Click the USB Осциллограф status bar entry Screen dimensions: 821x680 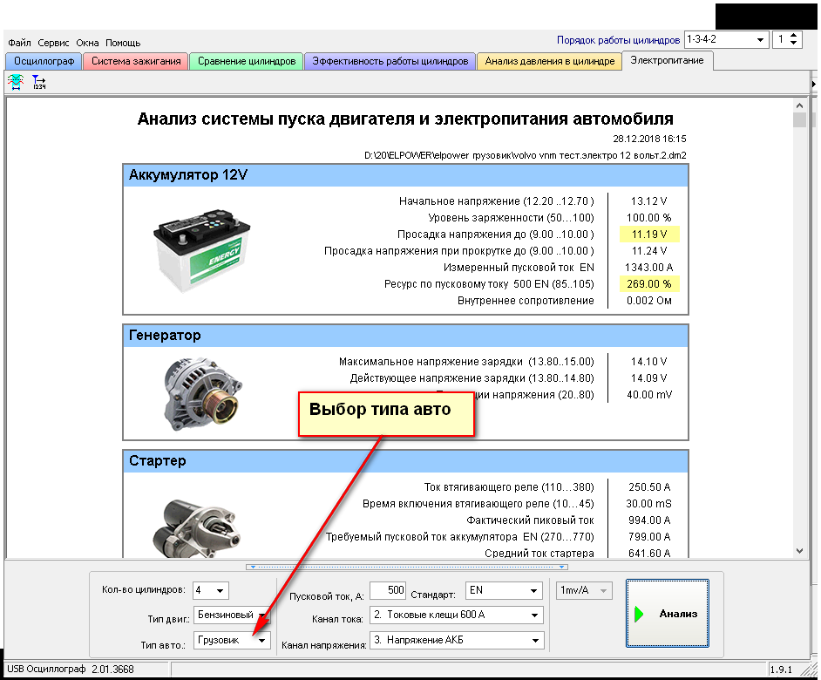[x=71, y=670]
